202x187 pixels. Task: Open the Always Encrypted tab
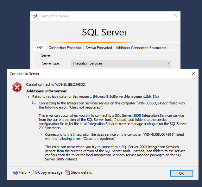point(98,48)
